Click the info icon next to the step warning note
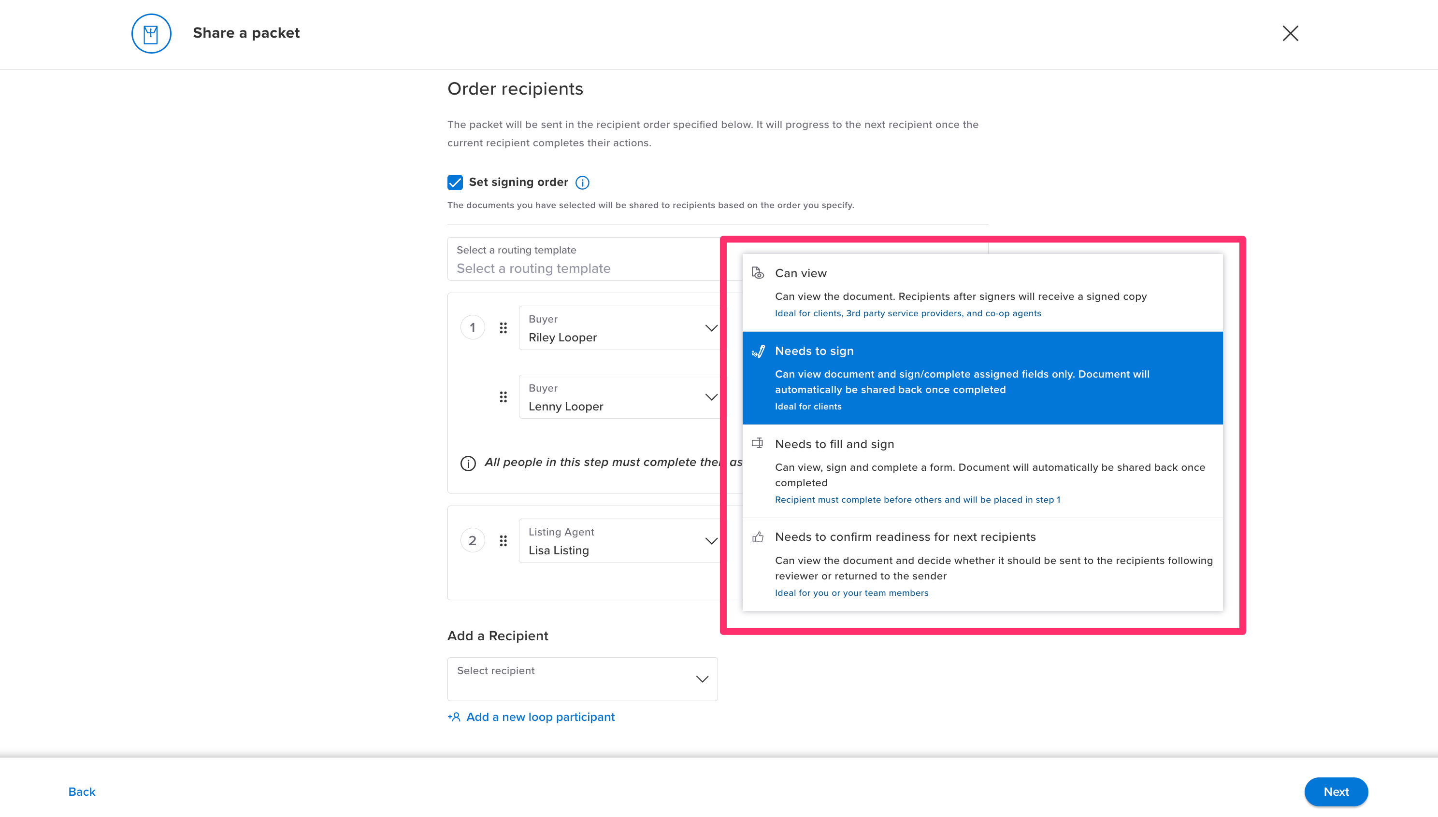The width and height of the screenshot is (1438, 817). 468,463
